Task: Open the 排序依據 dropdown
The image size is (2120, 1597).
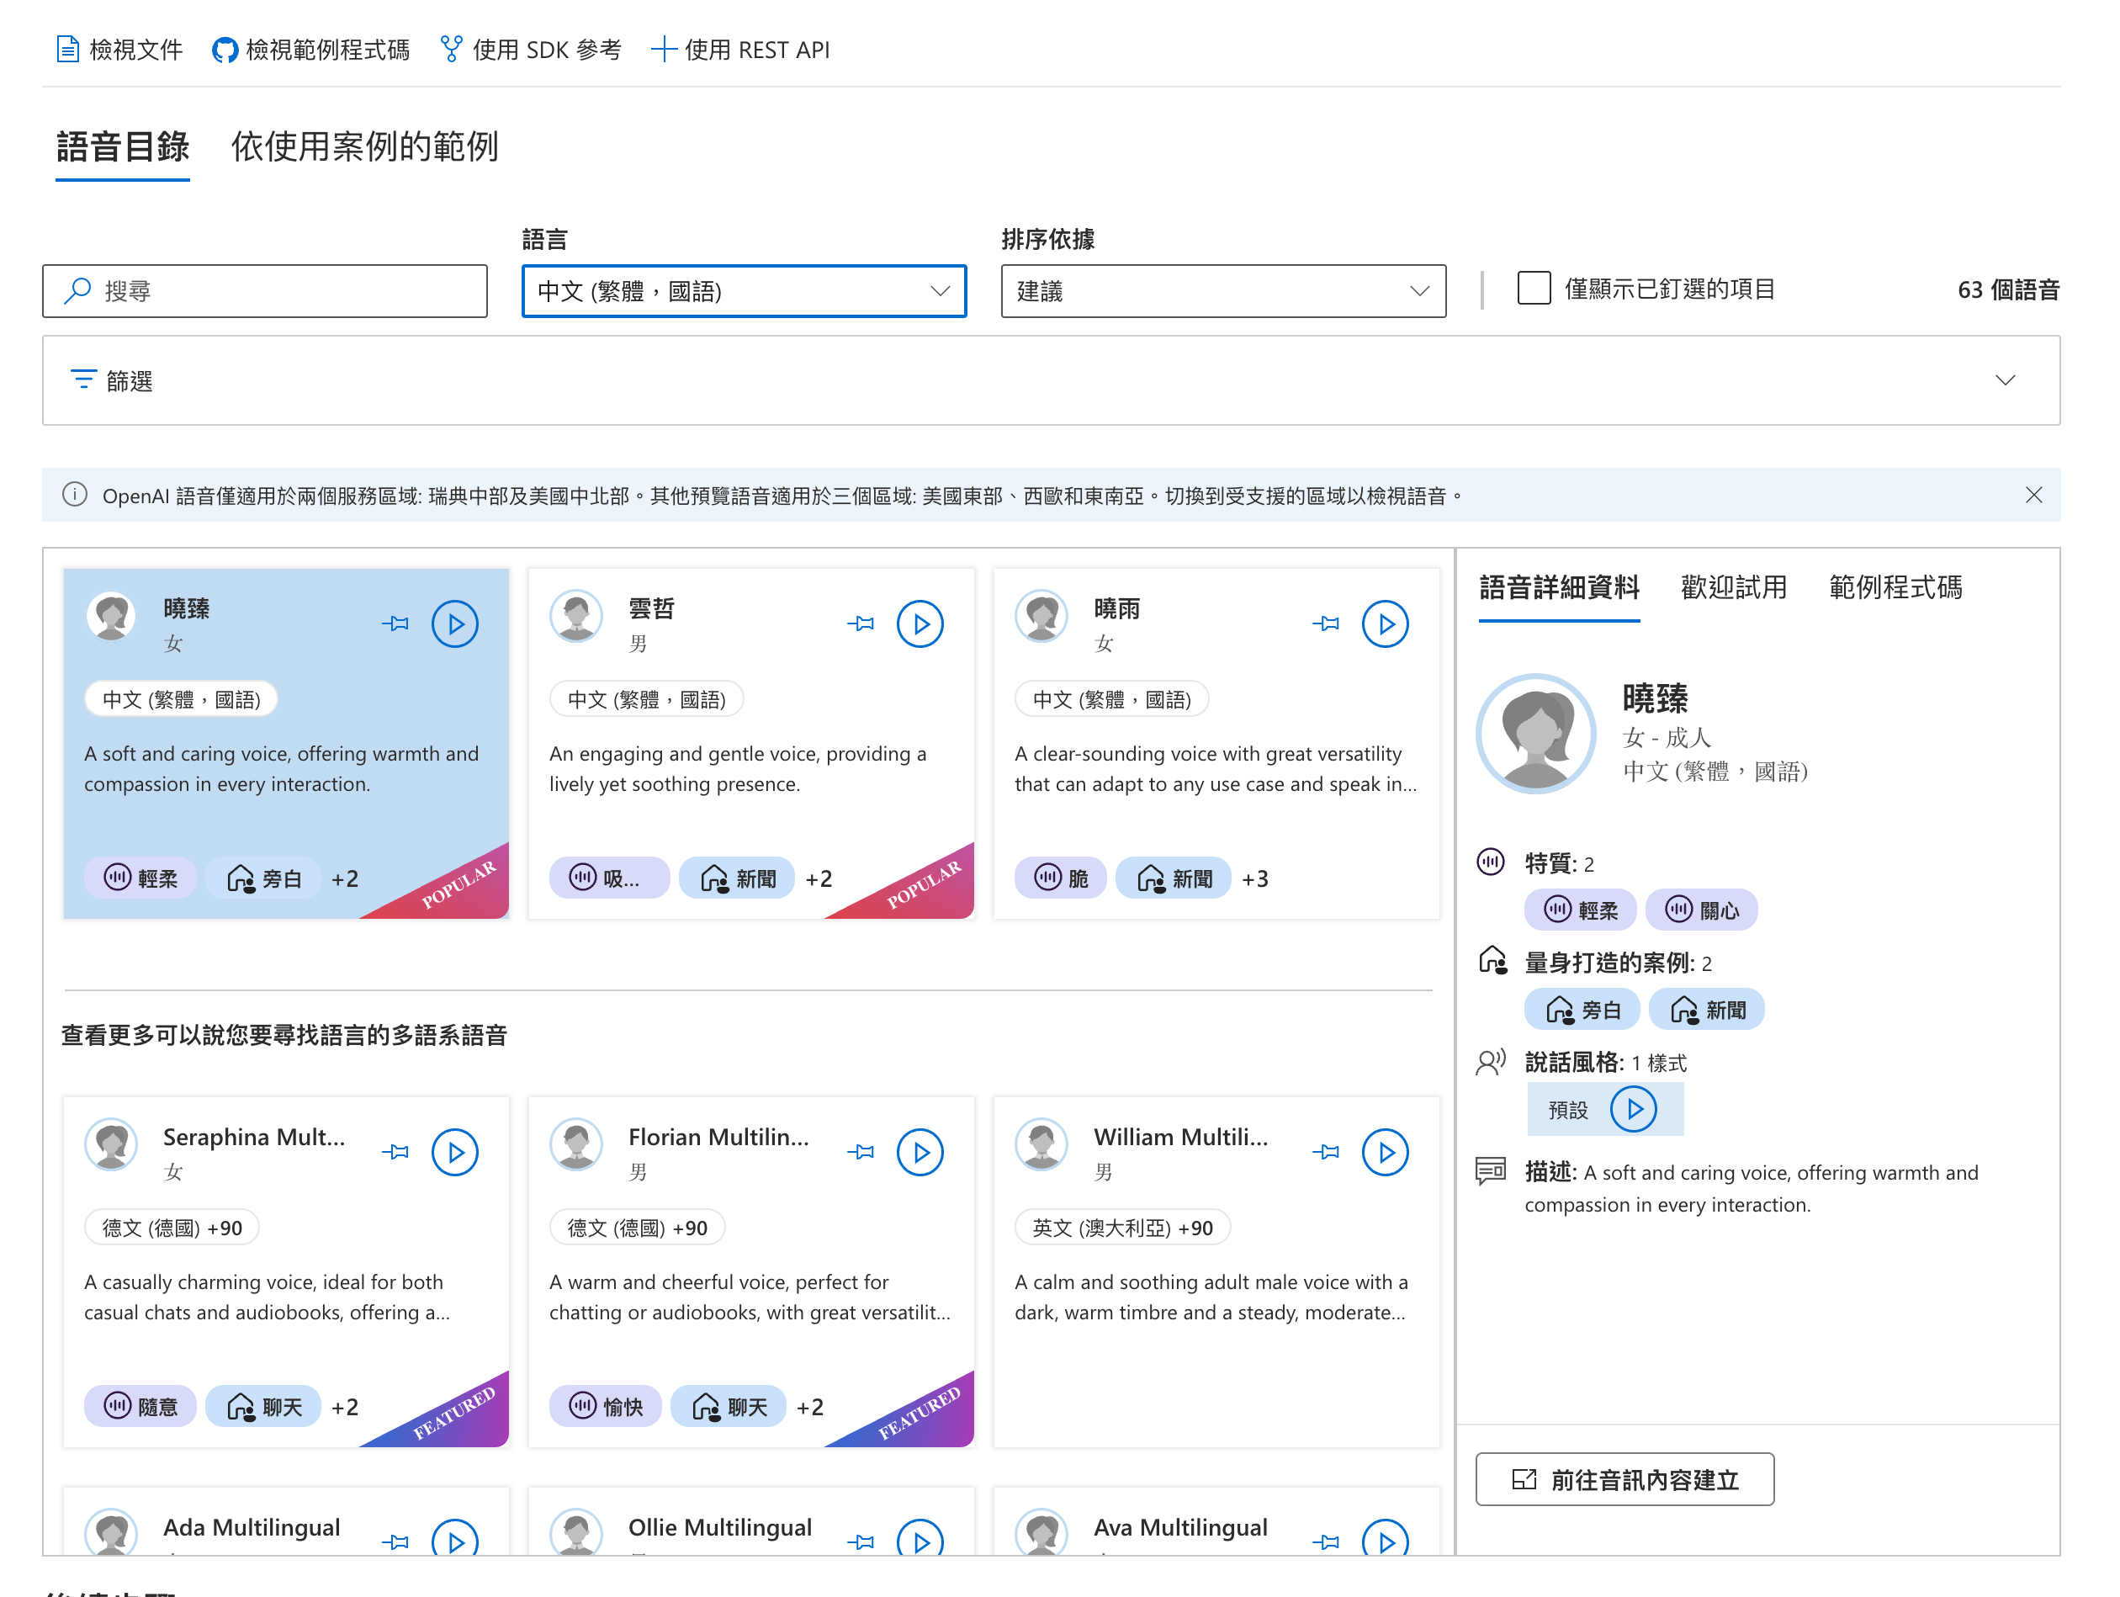Action: pos(1222,291)
